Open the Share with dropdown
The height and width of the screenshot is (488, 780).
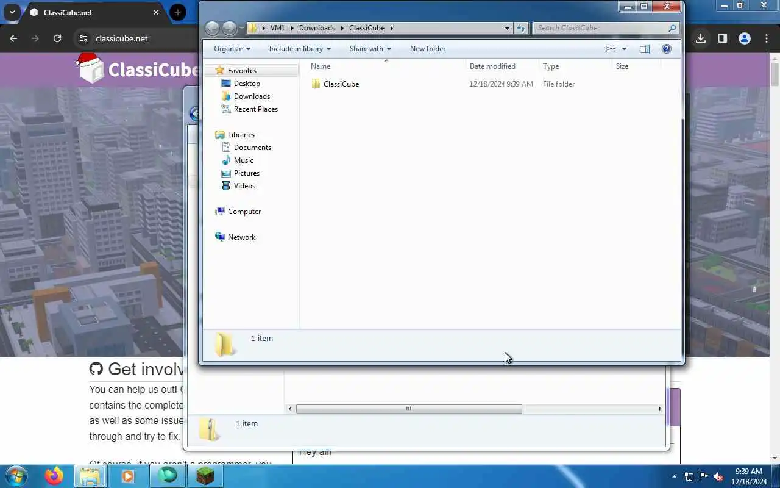(x=370, y=49)
